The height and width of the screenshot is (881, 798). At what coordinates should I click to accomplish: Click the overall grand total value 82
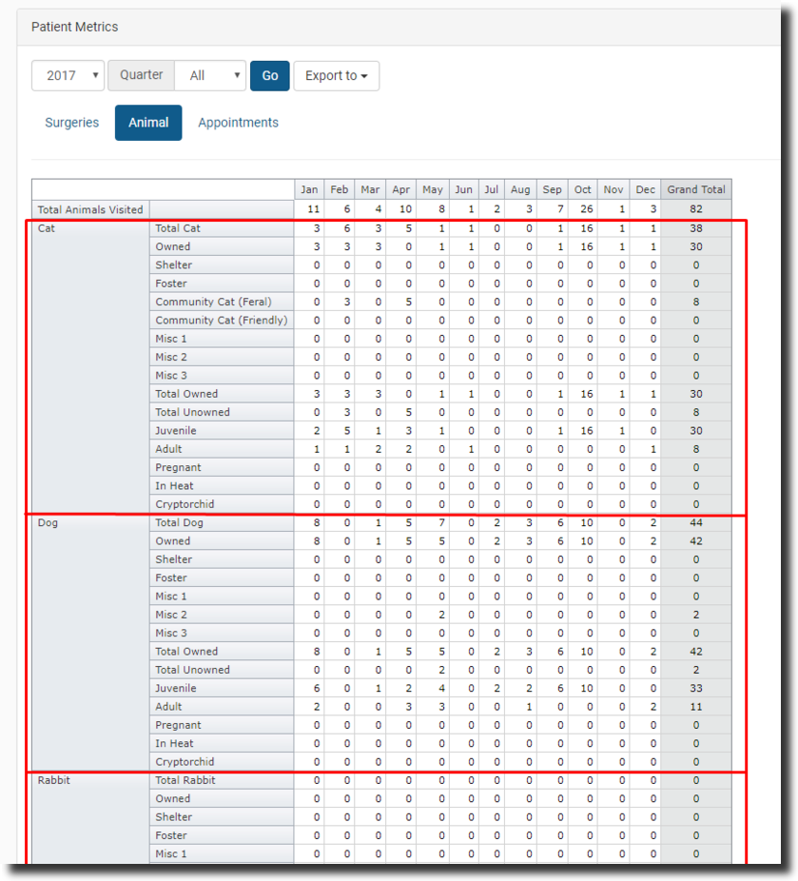click(695, 209)
